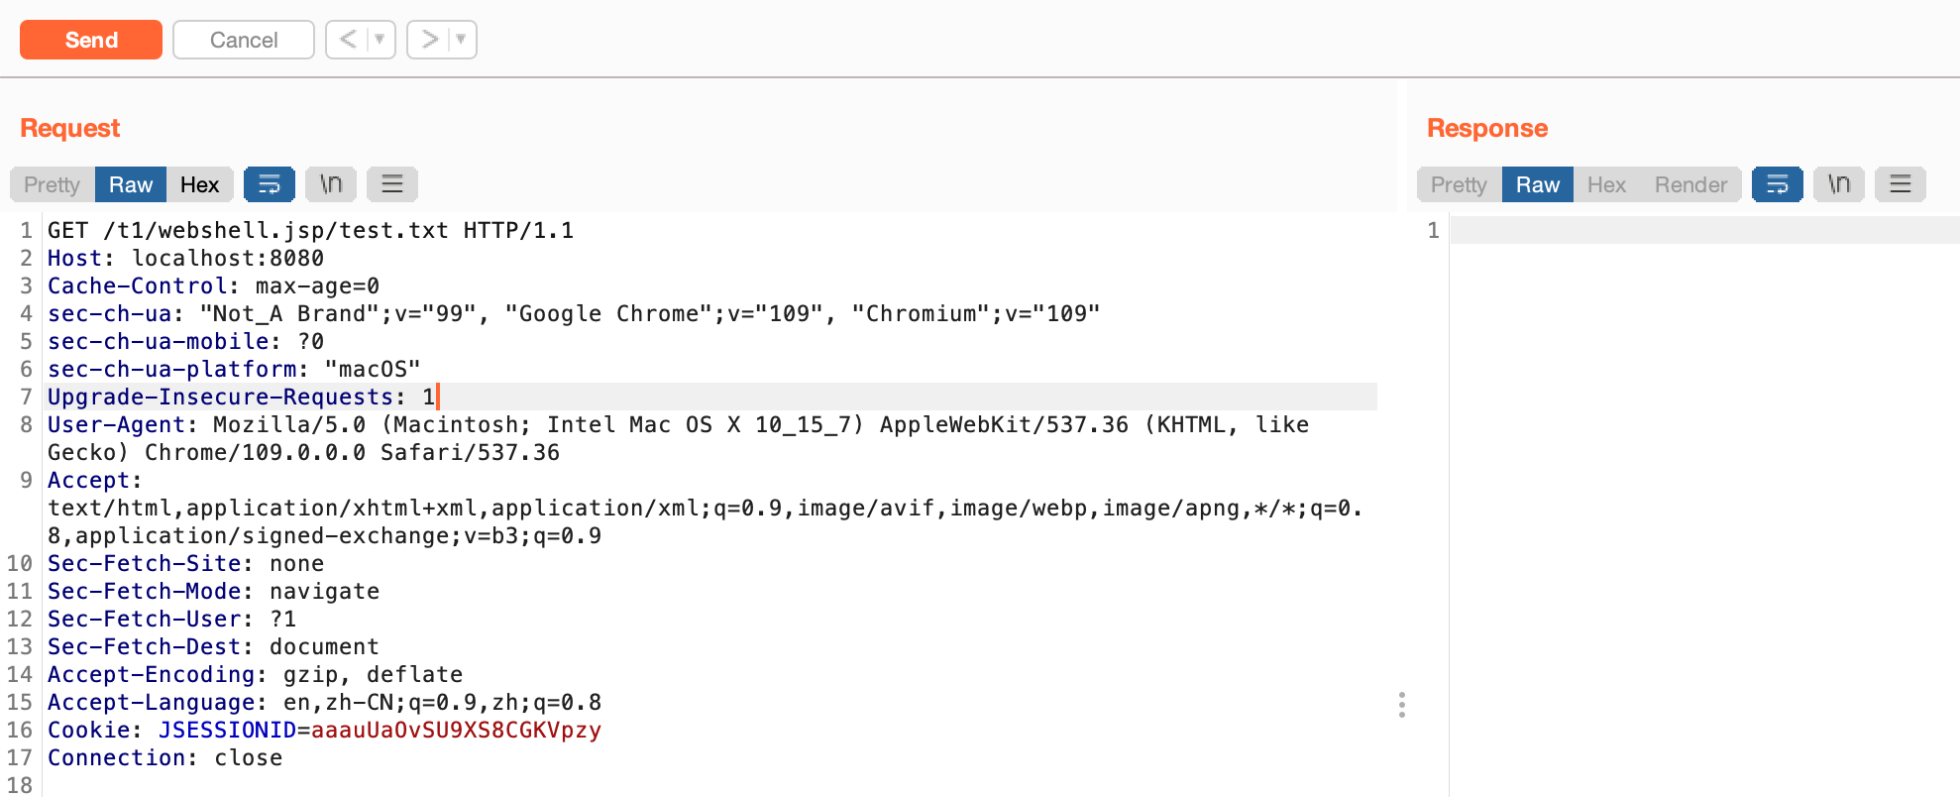This screenshot has height=797, width=1960.
Task: Click the Response panel \n icon
Action: pos(1839,184)
